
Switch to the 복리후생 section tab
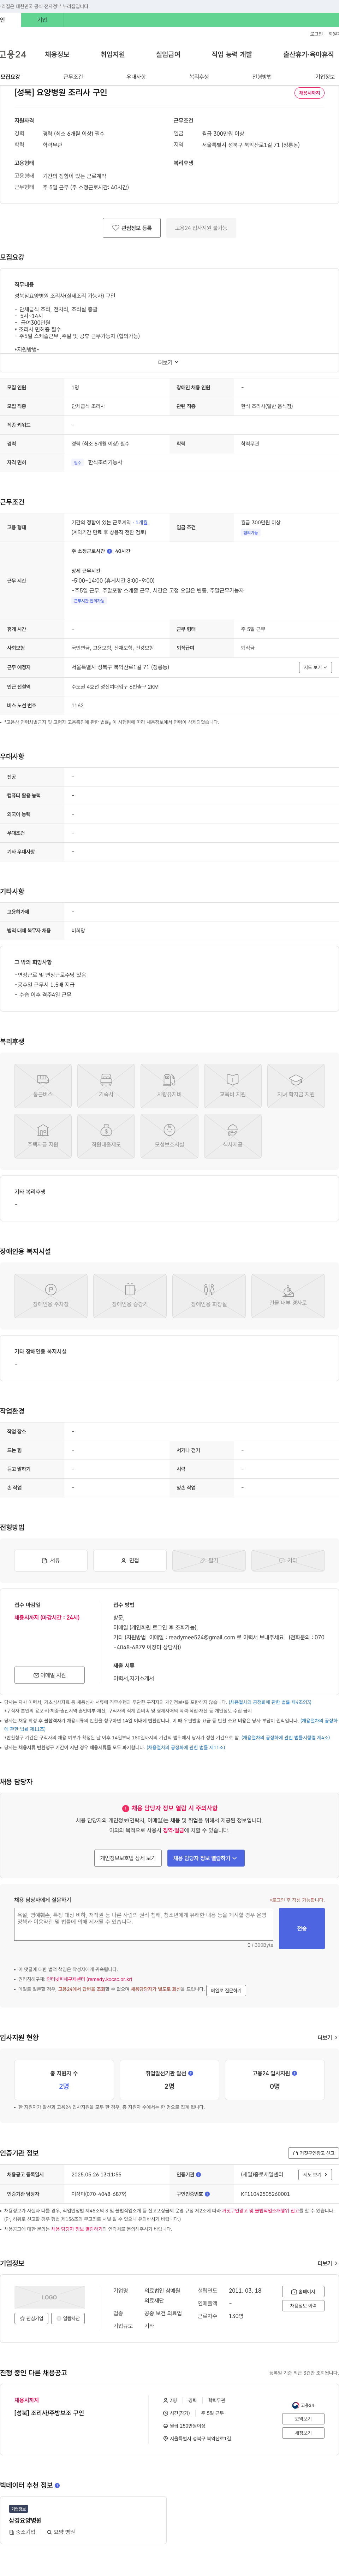click(x=199, y=77)
